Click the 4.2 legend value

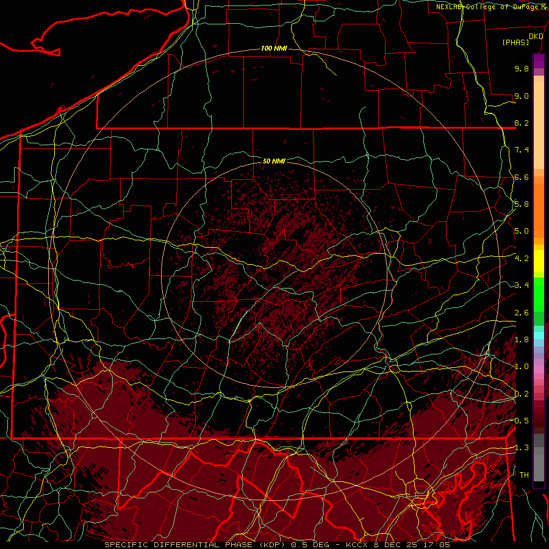[522, 259]
